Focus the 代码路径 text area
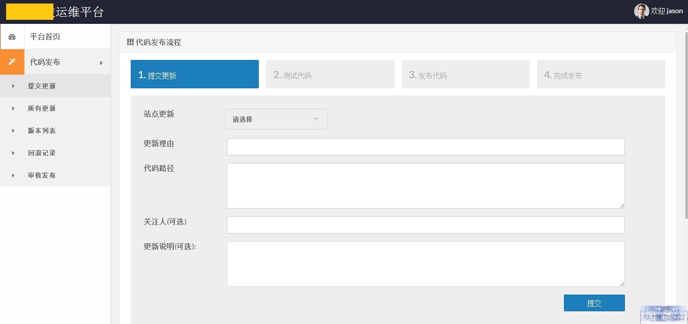This screenshot has height=324, width=688. [426, 186]
